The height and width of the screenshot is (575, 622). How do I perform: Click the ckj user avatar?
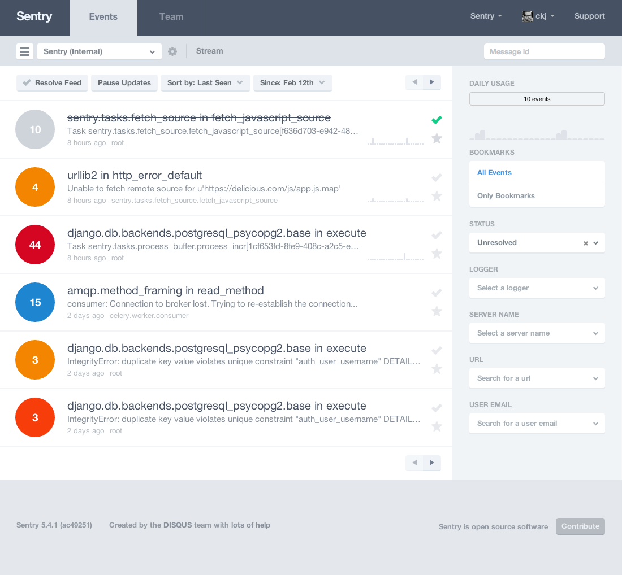[527, 16]
